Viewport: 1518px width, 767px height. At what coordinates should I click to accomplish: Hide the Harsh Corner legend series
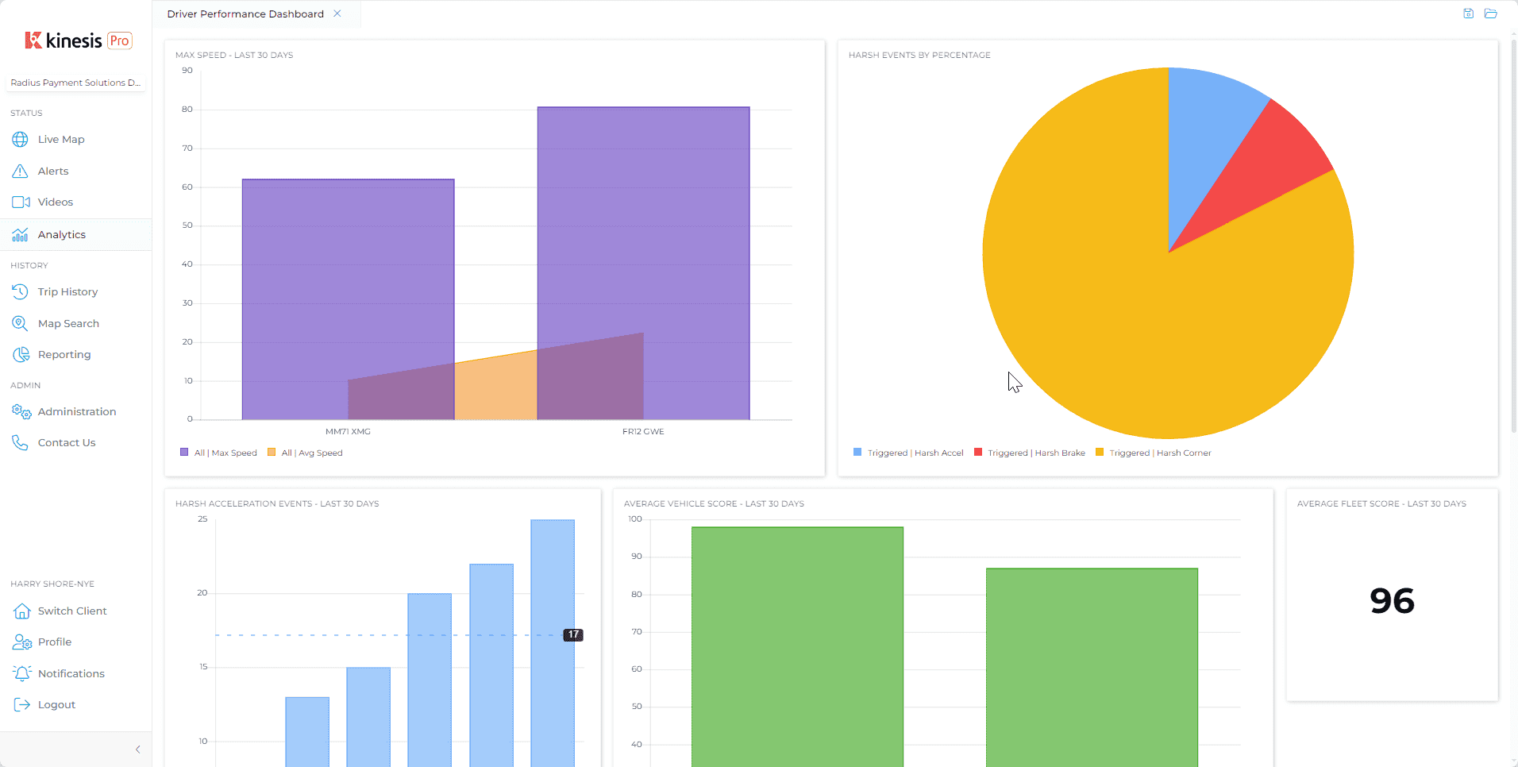point(1154,453)
